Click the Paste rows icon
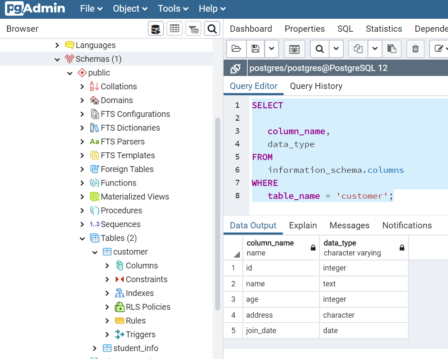Screen dimensions: 448x359 pyautogui.click(x=392, y=49)
